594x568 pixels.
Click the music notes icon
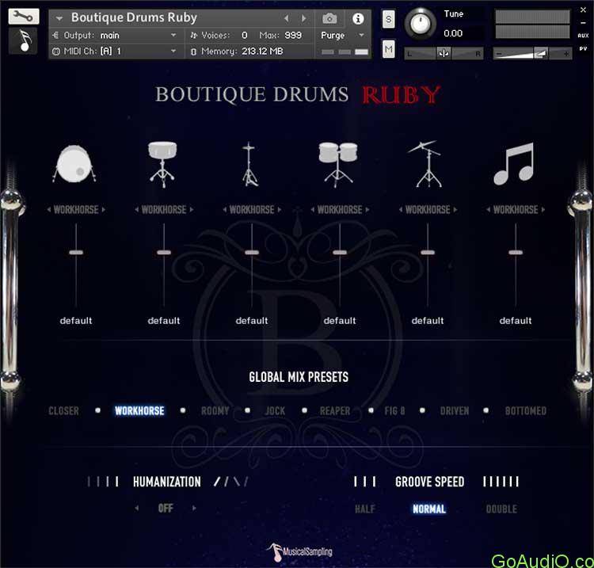point(514,164)
